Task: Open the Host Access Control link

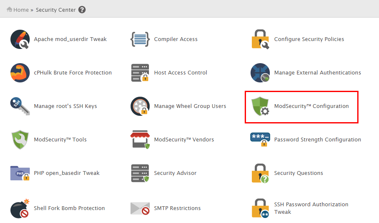Action: tap(181, 72)
